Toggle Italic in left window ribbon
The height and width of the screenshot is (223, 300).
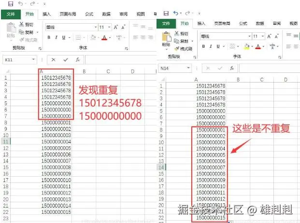point(56,38)
